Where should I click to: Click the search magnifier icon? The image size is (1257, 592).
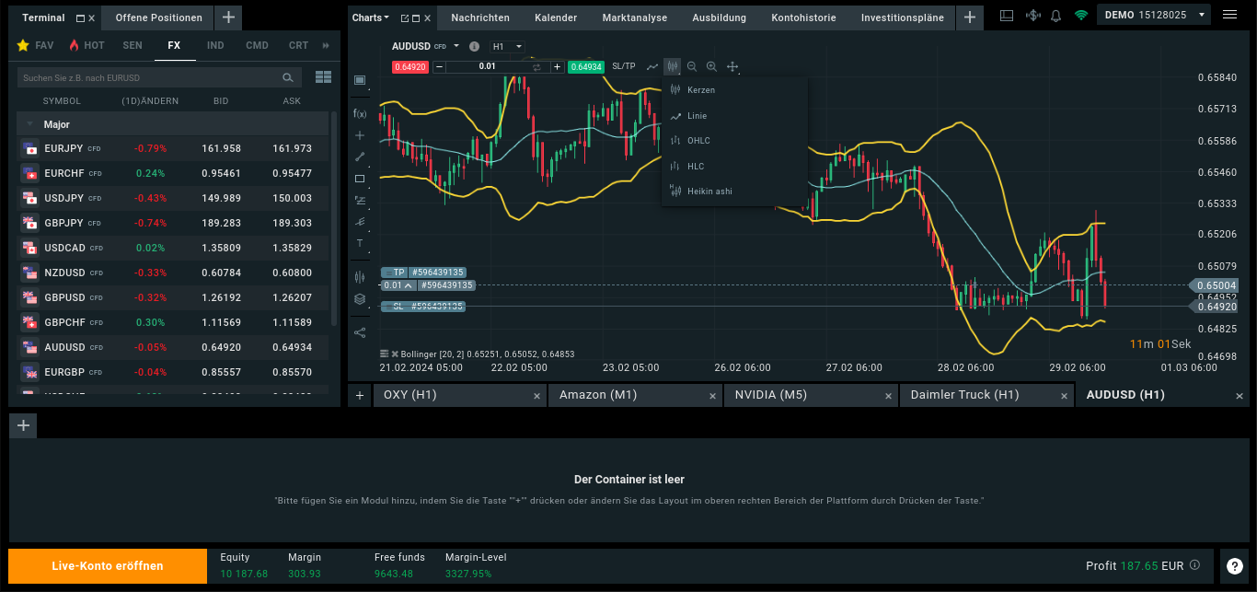pyautogui.click(x=288, y=78)
